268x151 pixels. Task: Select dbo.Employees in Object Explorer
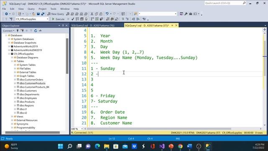click(28, 98)
